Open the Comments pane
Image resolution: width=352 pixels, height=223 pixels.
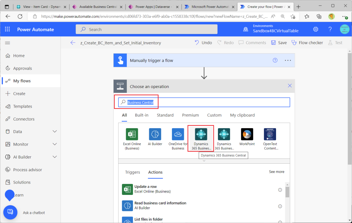pos(252,43)
